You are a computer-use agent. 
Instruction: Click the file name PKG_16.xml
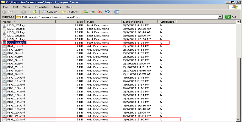[x=16, y=99]
